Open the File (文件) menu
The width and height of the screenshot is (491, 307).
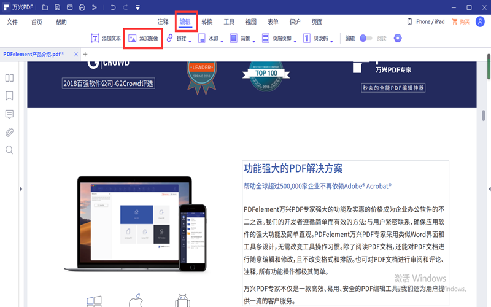[12, 21]
